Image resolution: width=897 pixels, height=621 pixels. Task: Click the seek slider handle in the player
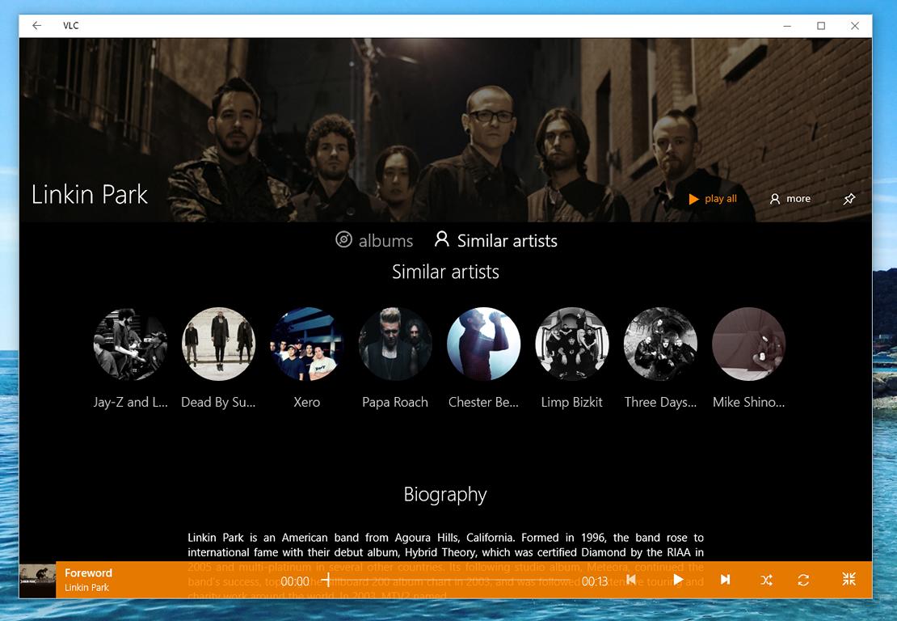(x=326, y=580)
